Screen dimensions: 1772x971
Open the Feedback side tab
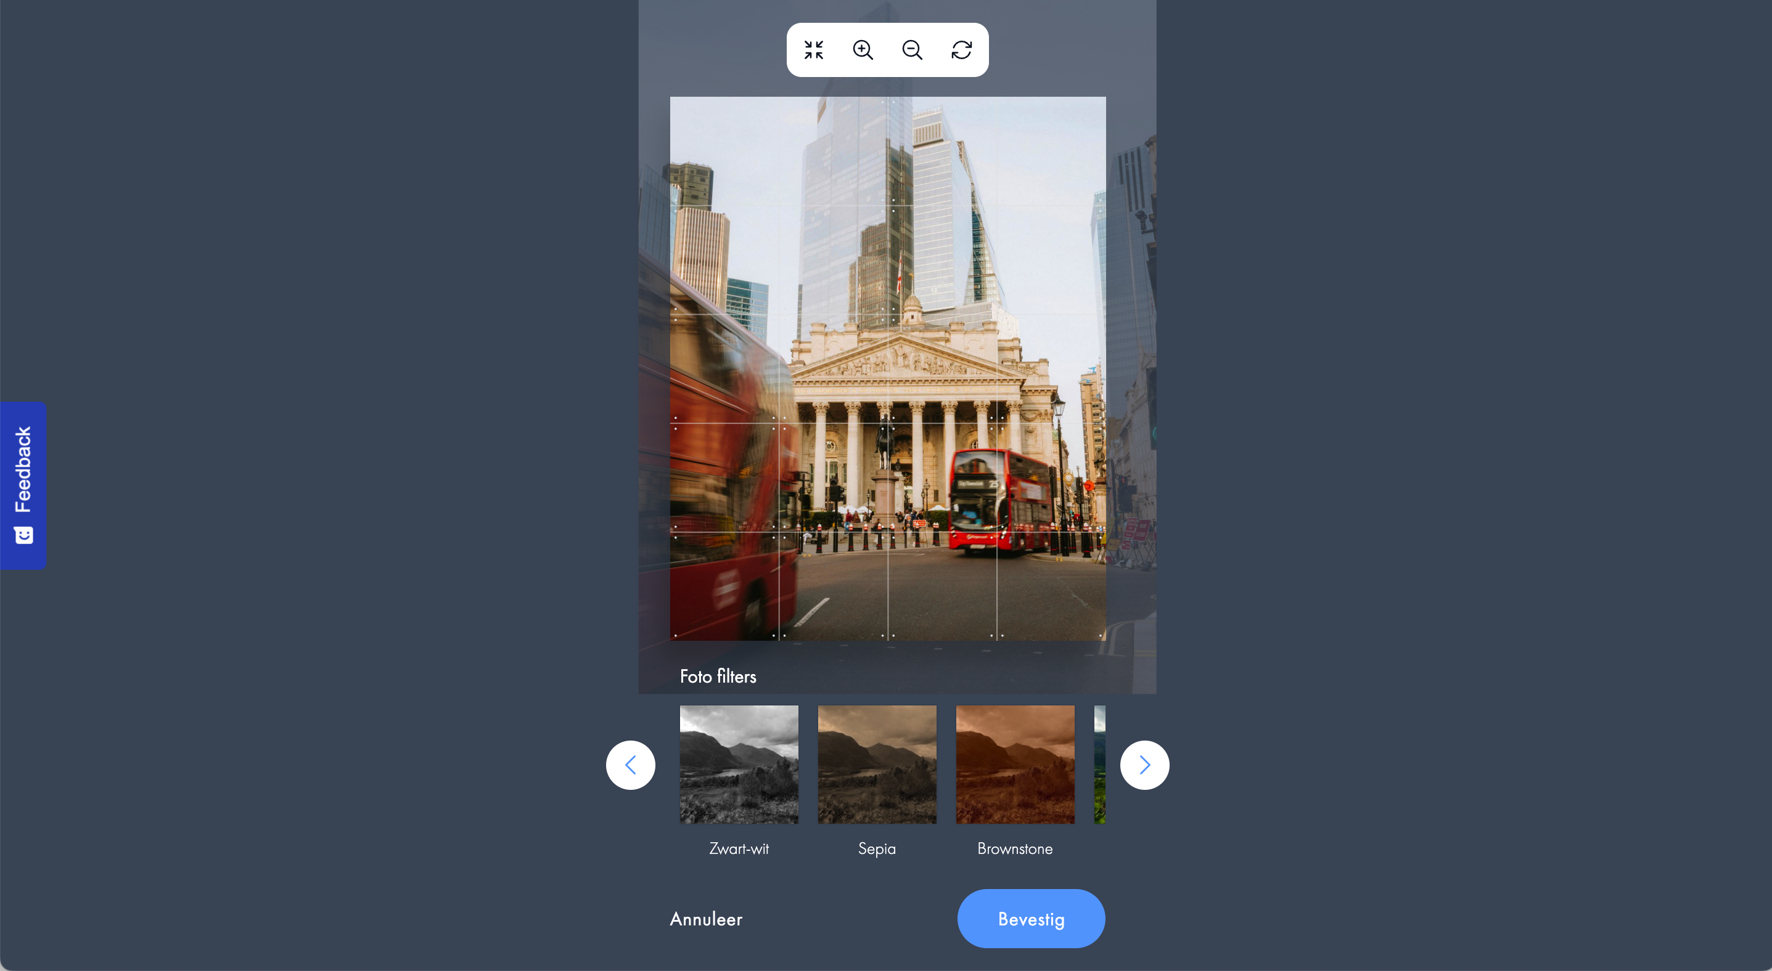tap(23, 485)
